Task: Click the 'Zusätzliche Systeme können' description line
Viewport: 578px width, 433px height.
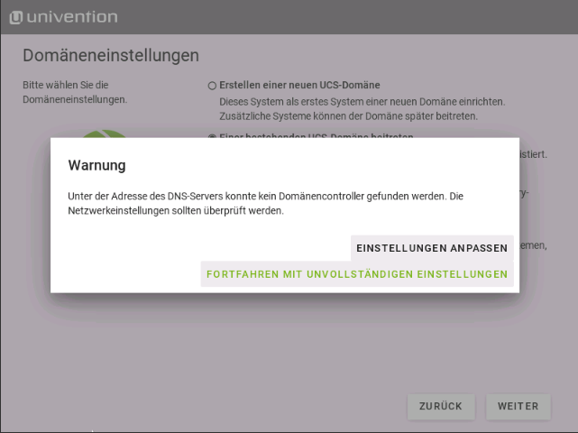Action: point(348,116)
